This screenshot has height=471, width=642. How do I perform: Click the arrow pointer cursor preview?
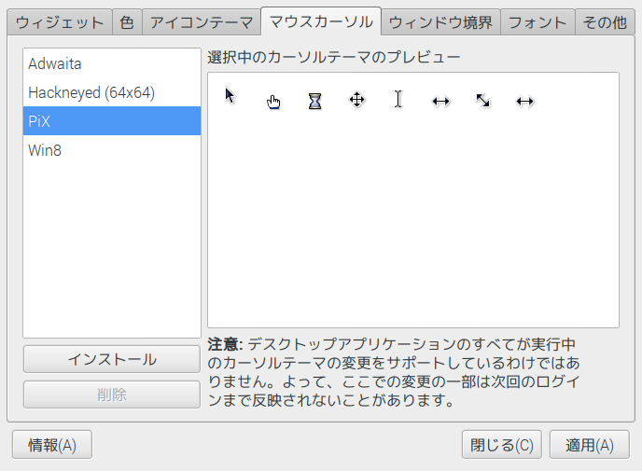pos(230,96)
